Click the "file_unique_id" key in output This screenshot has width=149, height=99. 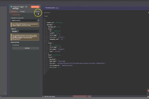(x=55, y=65)
